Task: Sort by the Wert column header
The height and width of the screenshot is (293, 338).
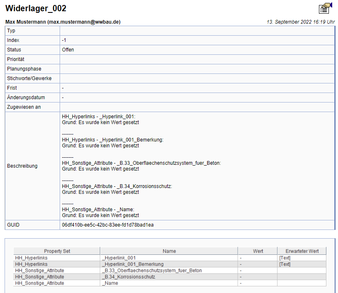Action: pos(258,251)
